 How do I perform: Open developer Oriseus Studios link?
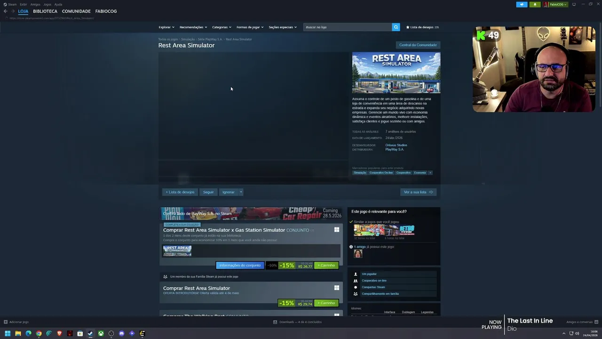click(396, 145)
